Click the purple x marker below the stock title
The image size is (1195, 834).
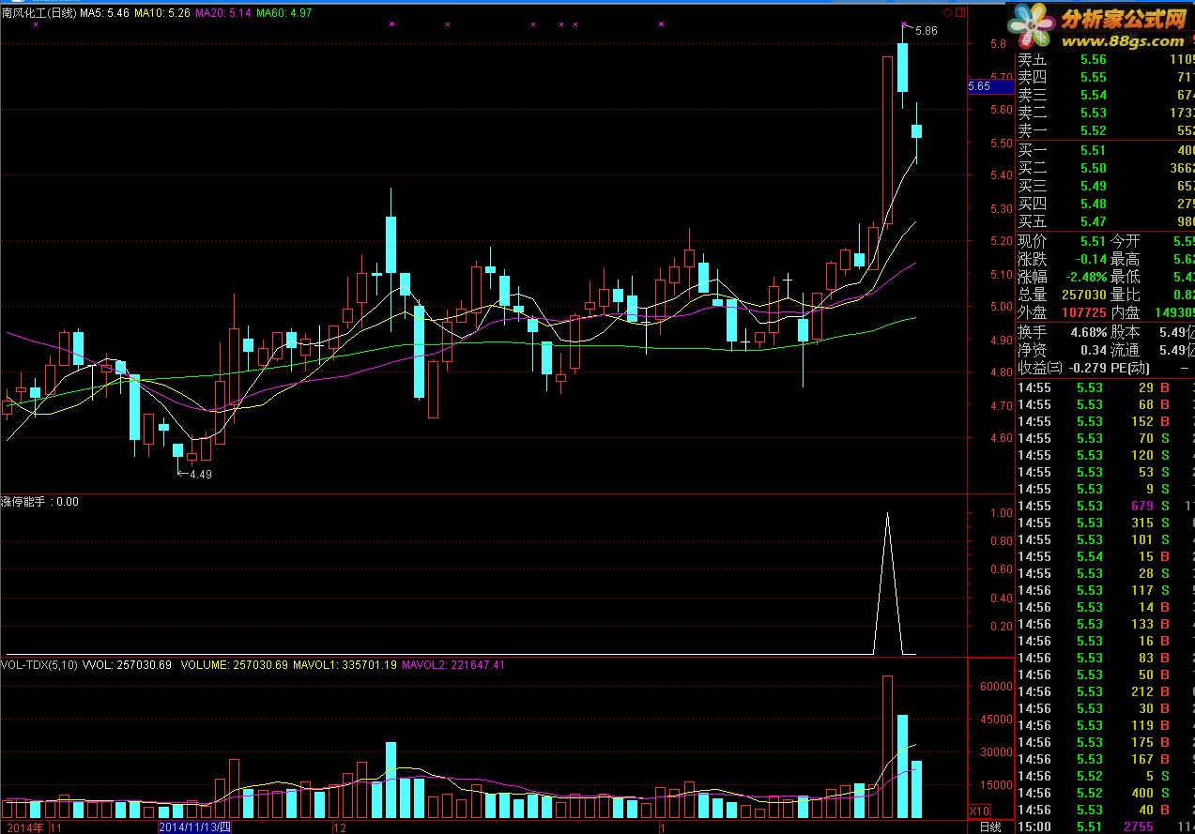pos(35,24)
